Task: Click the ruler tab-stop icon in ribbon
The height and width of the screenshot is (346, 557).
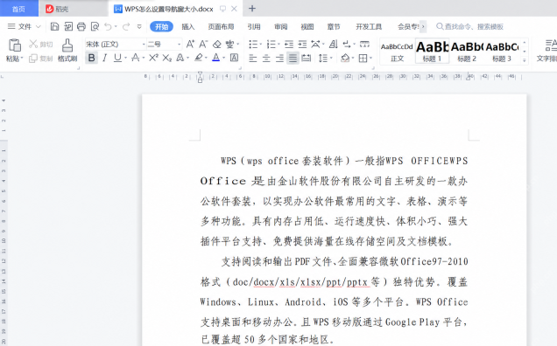Action: point(365,44)
